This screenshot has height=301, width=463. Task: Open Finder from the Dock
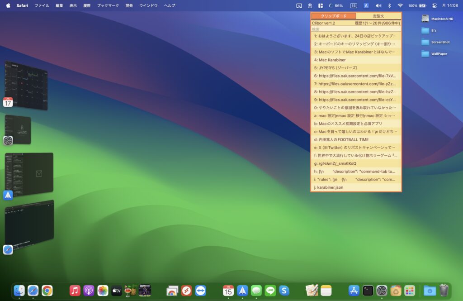click(x=19, y=291)
